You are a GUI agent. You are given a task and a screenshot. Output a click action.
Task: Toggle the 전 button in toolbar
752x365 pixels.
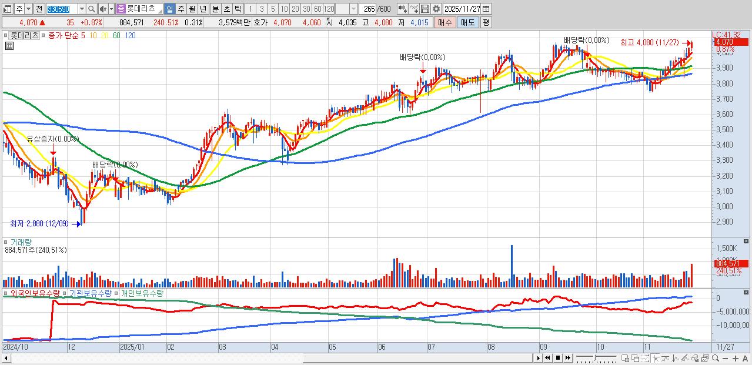click(39, 9)
